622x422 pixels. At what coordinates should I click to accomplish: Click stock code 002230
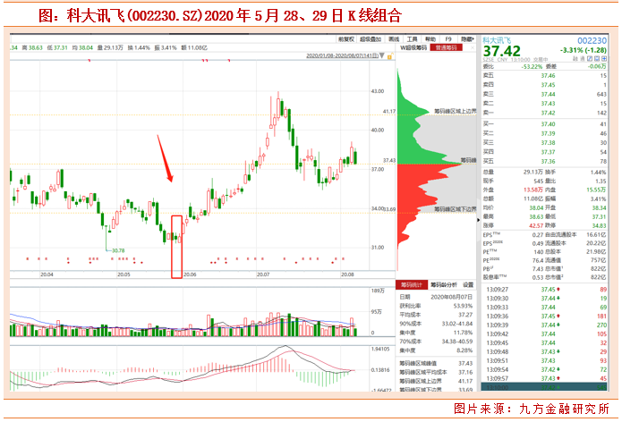point(592,40)
